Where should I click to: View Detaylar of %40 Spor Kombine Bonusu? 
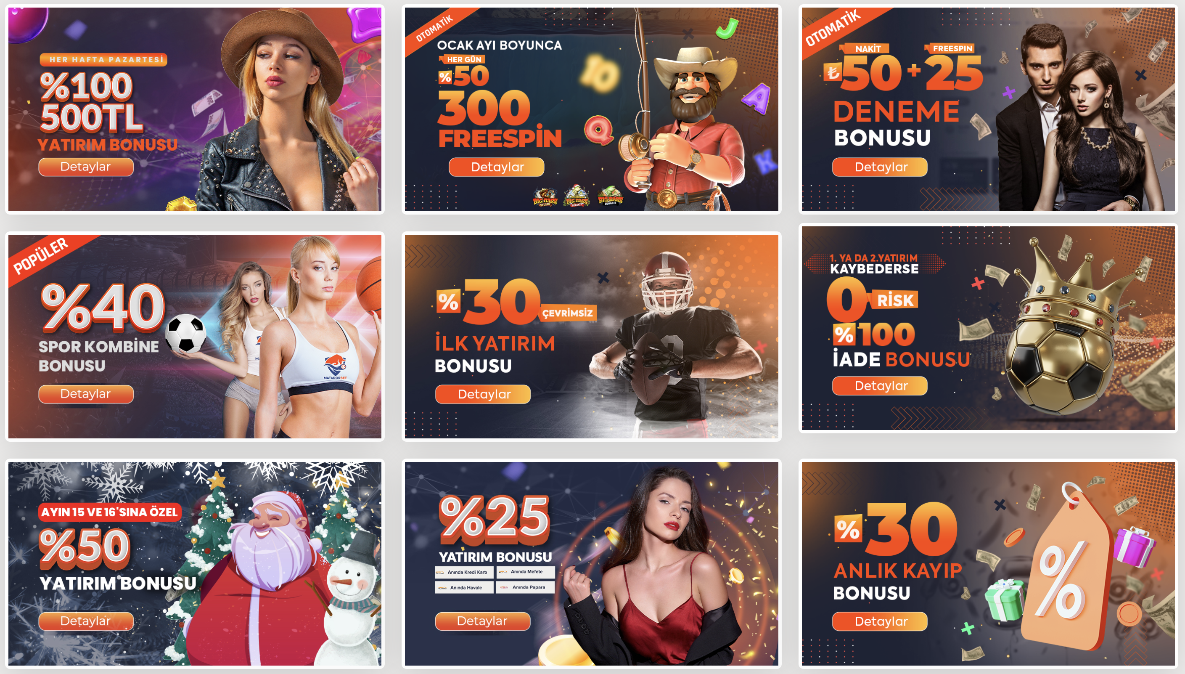tap(86, 394)
